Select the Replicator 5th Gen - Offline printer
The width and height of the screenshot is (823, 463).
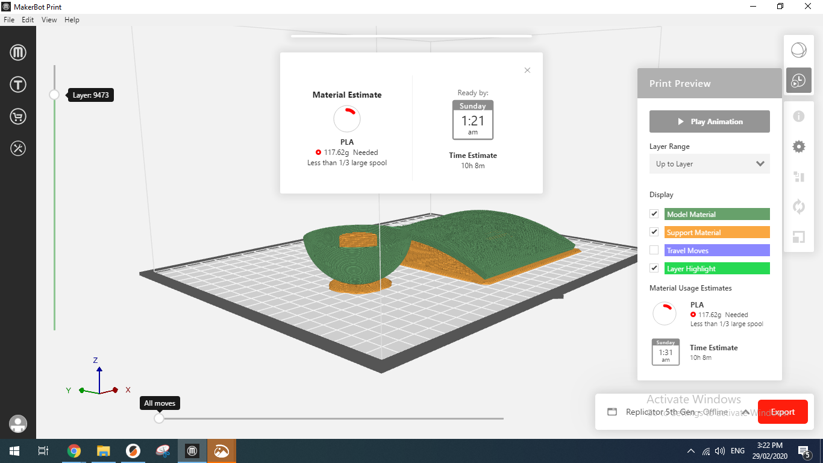[x=677, y=412]
